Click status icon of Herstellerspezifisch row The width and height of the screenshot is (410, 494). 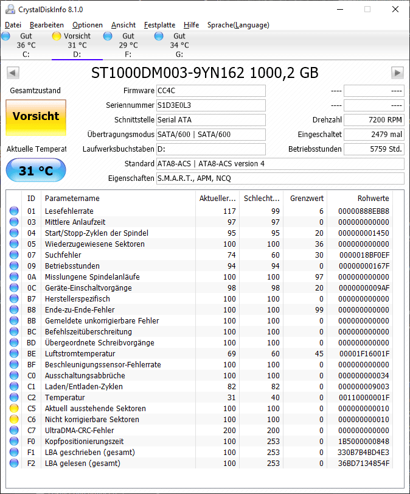(x=14, y=298)
